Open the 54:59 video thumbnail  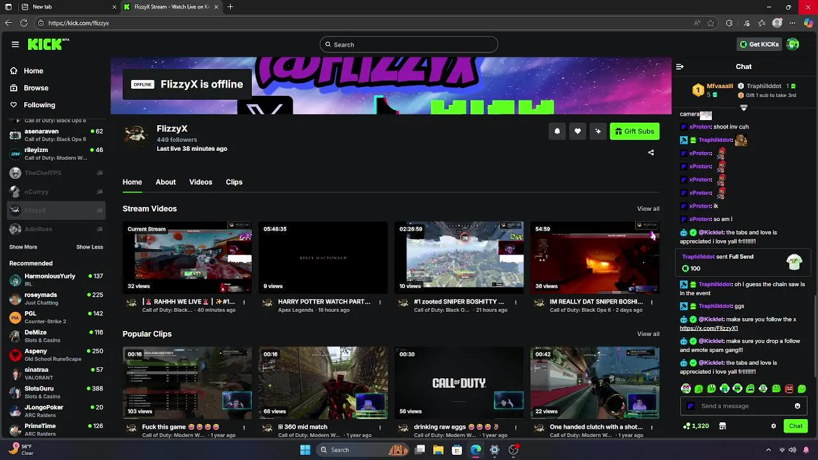595,257
